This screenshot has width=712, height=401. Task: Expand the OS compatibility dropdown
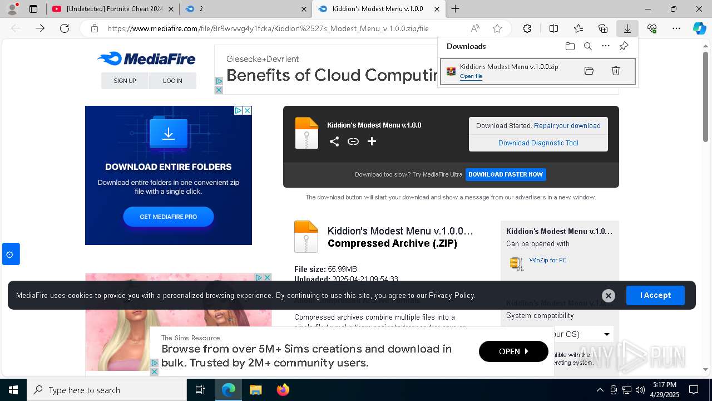tap(607, 334)
